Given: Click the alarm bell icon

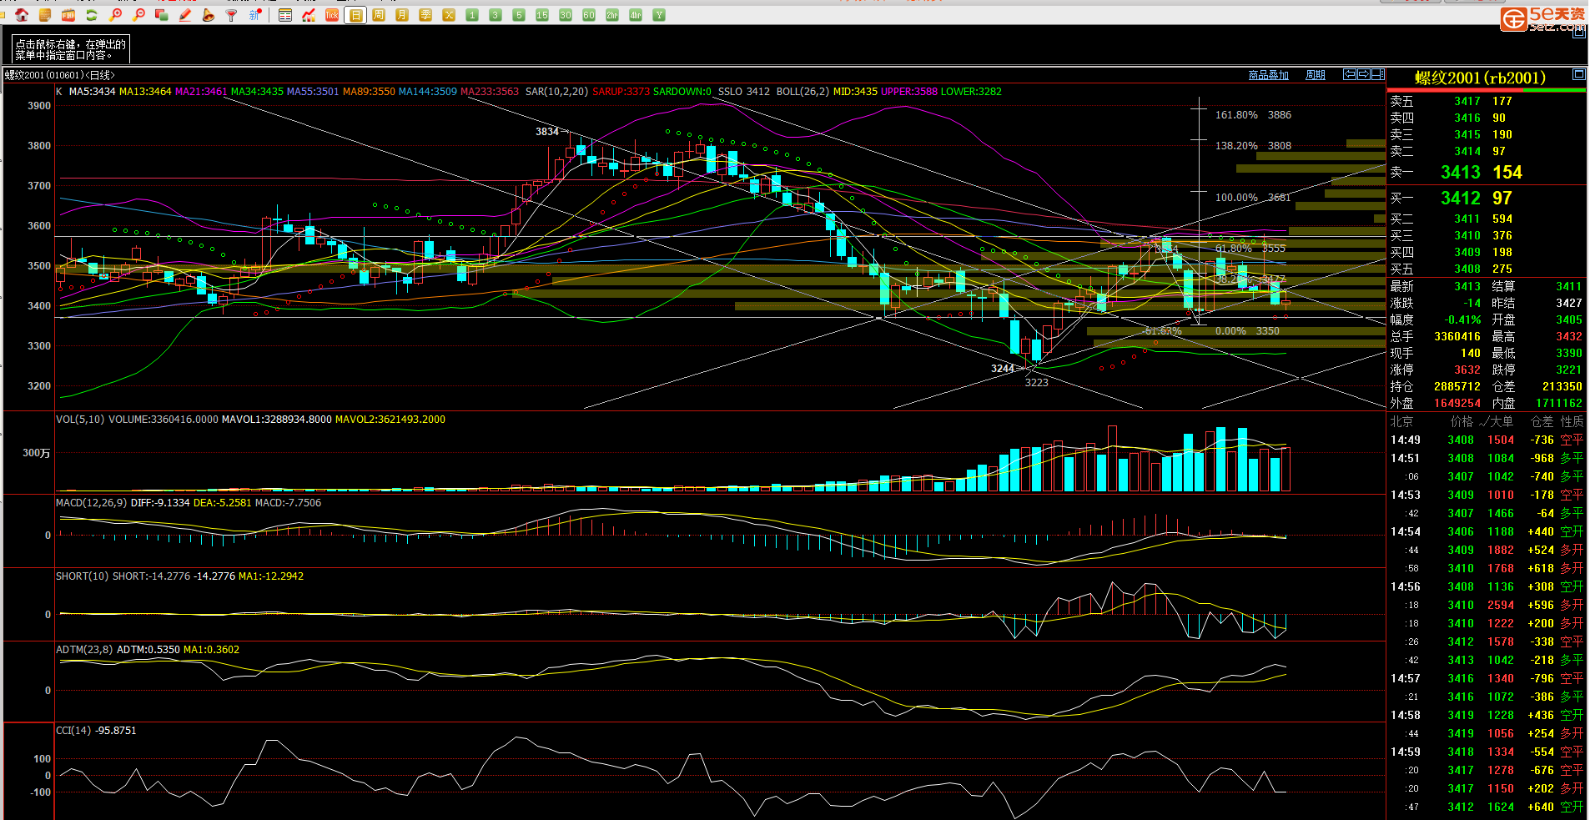Looking at the screenshot, I should click(209, 15).
